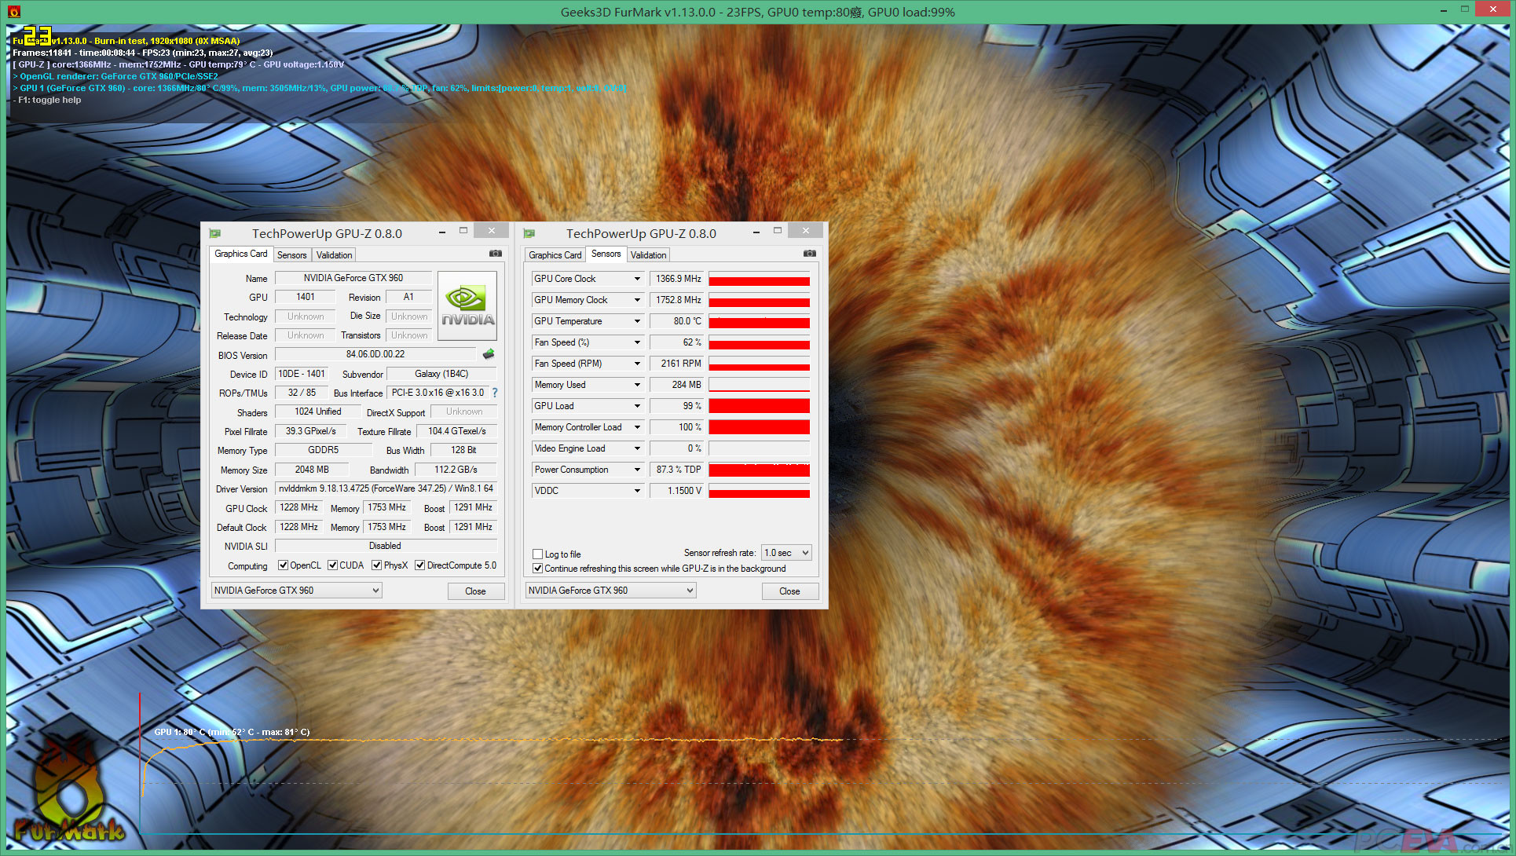Open GPU selector dropdown in Sensors window

coord(610,591)
